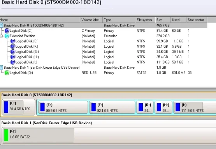Click the 60 GB used value for C:
The height and width of the screenshot is (149, 216).
[176, 31]
